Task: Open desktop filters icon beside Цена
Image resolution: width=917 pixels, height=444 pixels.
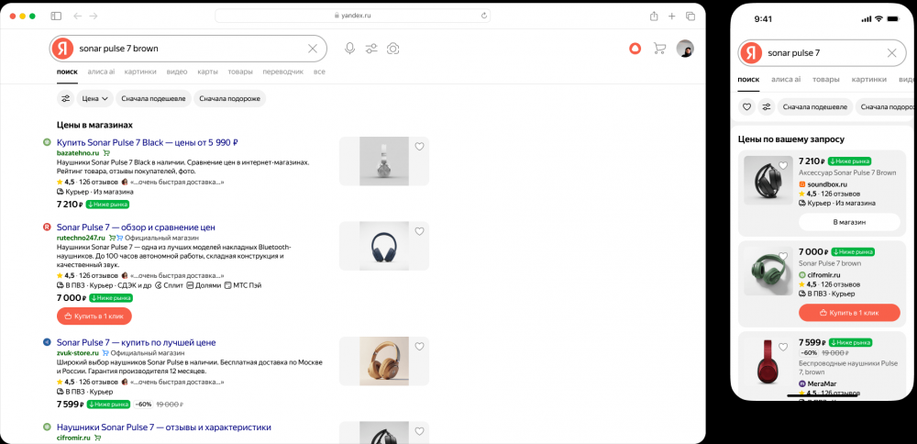Action: [65, 99]
